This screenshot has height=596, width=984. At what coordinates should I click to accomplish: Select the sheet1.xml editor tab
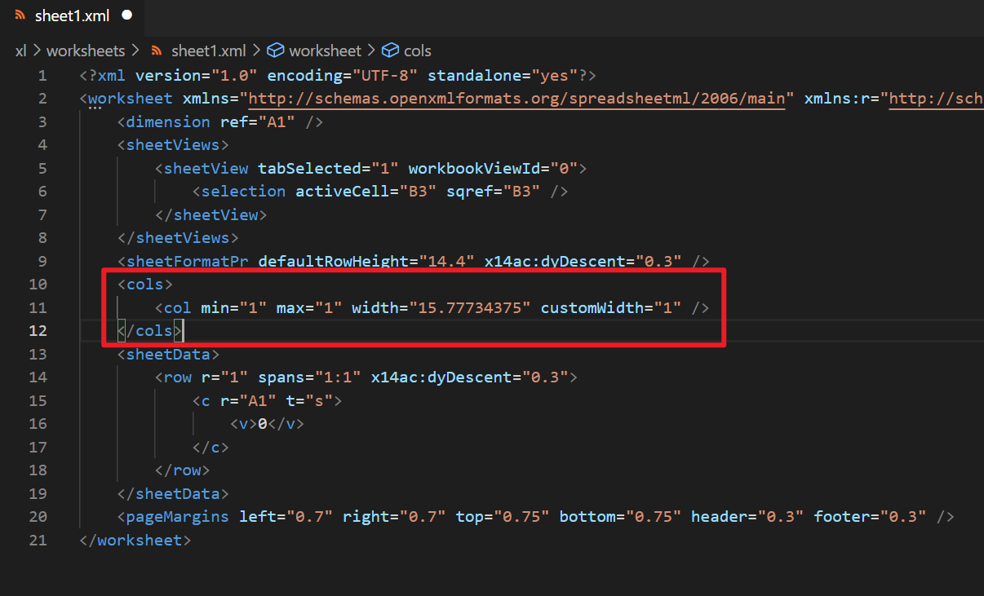point(72,15)
